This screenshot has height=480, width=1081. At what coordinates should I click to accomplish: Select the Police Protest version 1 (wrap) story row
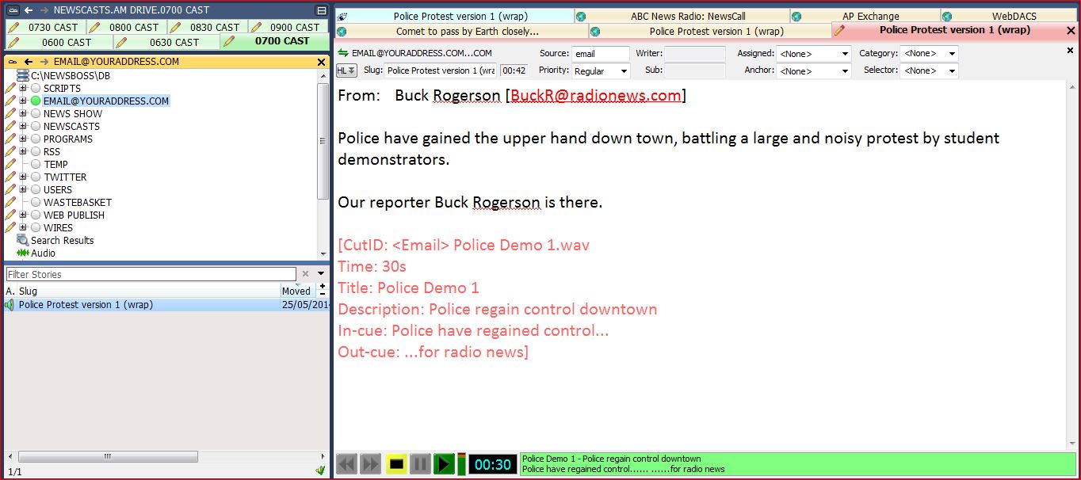166,305
